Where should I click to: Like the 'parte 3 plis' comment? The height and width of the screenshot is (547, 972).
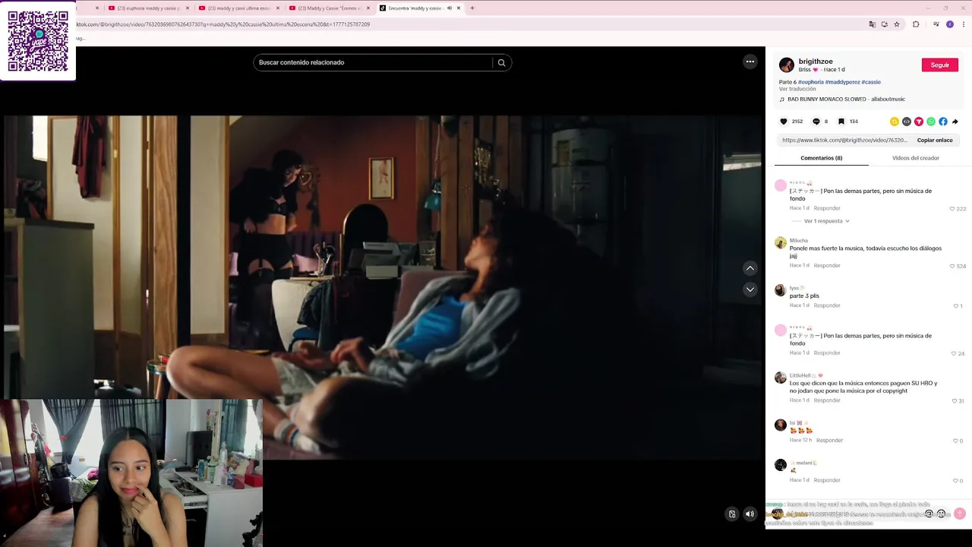pos(956,306)
